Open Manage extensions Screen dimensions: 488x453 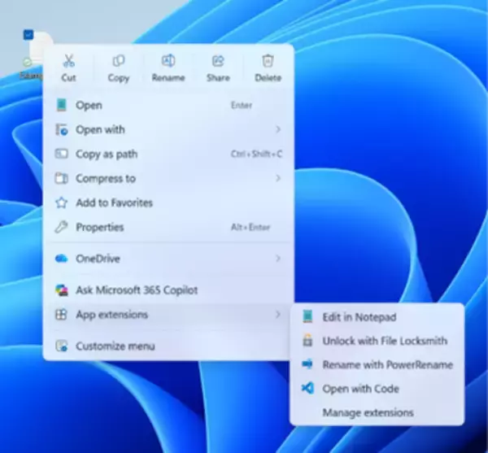tap(377, 412)
